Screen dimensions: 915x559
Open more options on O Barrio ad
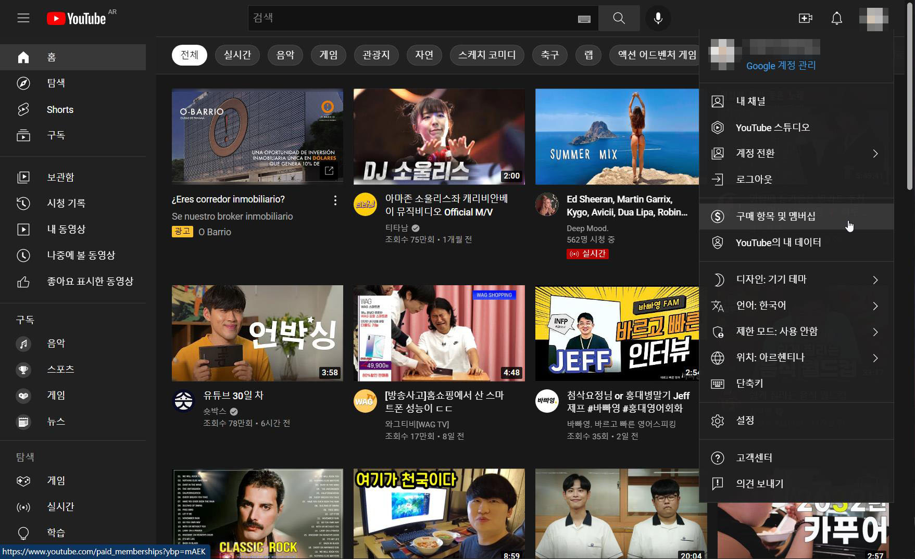click(335, 200)
